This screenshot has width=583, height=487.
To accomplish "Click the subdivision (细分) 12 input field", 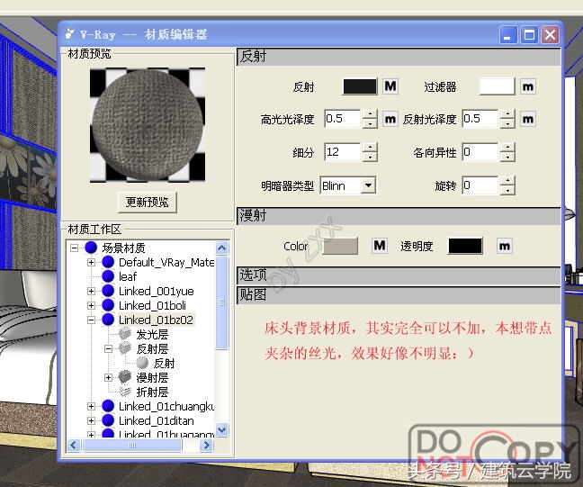I will click(343, 152).
